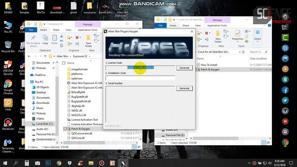Click red Delete icon in Crack window ribbon
Viewport: 297px width, 167px height.
(x=207, y=33)
